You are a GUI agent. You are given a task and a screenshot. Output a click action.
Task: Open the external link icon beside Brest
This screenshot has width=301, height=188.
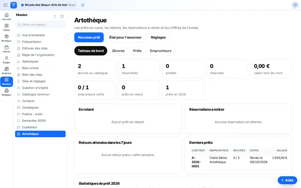coord(83,5)
